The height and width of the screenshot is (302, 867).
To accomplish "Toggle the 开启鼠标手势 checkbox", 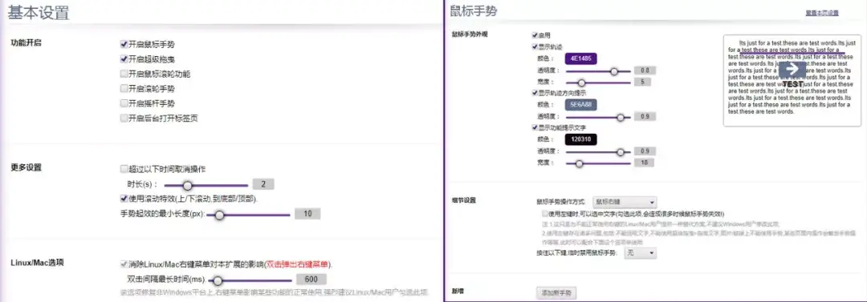I will 124,44.
